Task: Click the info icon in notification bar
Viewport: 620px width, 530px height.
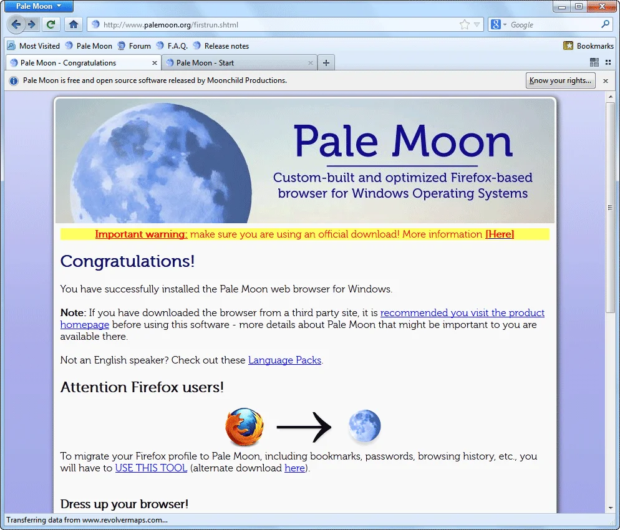Action: click(14, 80)
